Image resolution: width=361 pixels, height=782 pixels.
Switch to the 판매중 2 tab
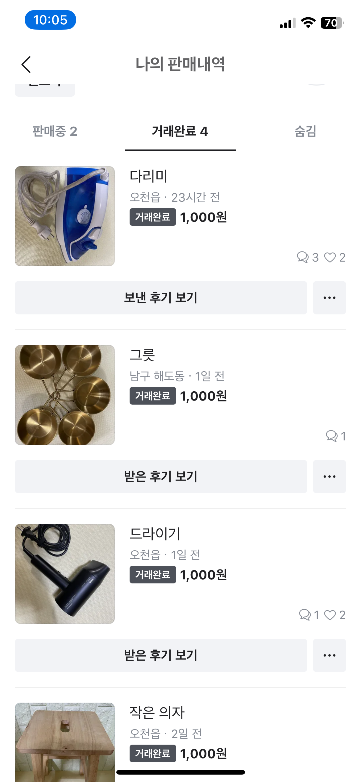(x=55, y=131)
